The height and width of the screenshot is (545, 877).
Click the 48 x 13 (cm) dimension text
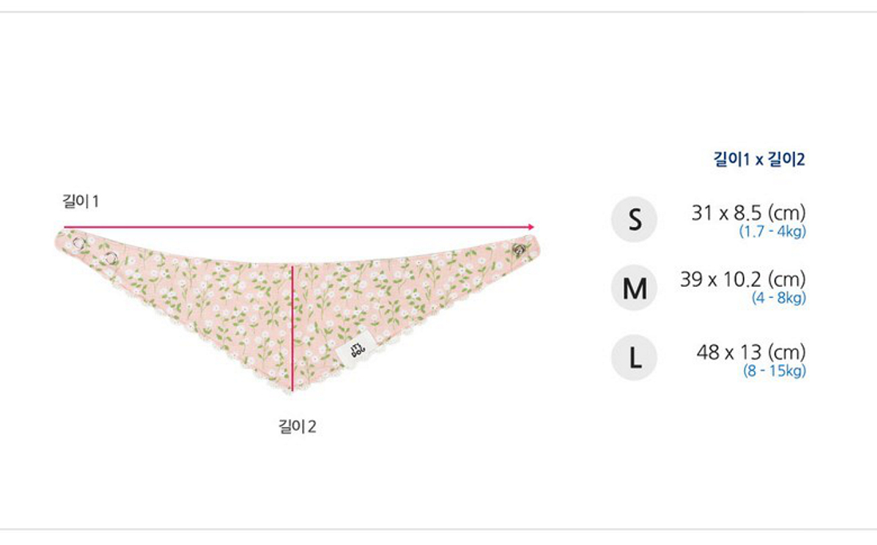pos(751,352)
